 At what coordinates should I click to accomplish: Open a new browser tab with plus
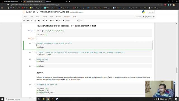coord(70,2)
